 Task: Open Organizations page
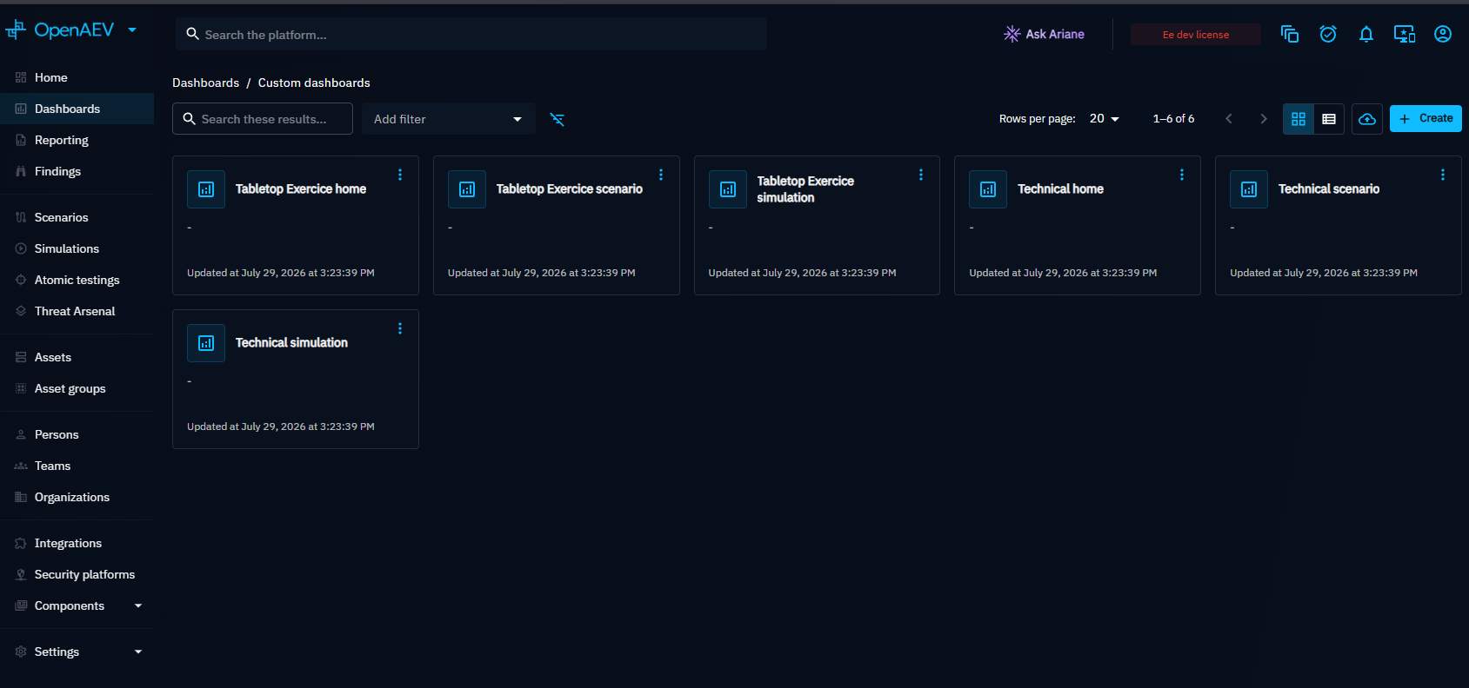tap(77, 497)
